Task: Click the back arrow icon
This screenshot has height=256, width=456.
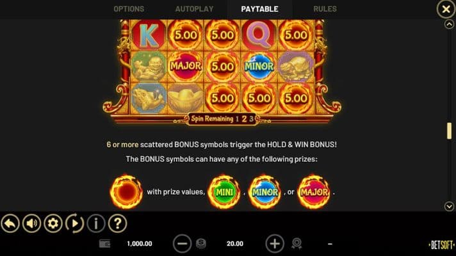Action: click(x=10, y=223)
